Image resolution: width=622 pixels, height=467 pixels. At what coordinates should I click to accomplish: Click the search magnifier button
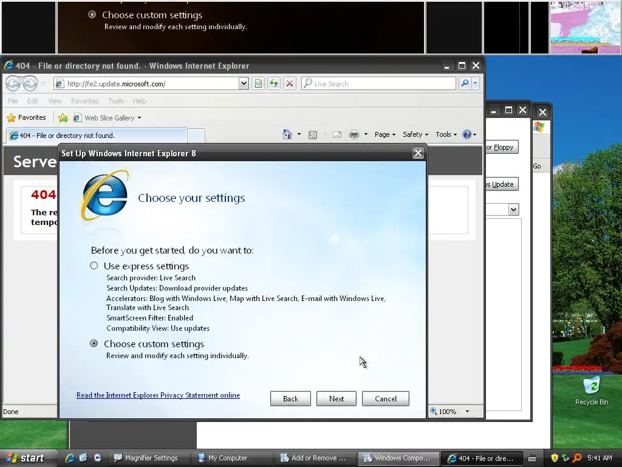point(465,83)
